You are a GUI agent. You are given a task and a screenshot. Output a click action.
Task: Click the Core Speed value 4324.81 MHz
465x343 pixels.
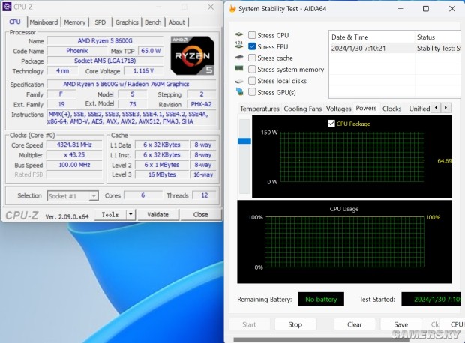(x=74, y=145)
